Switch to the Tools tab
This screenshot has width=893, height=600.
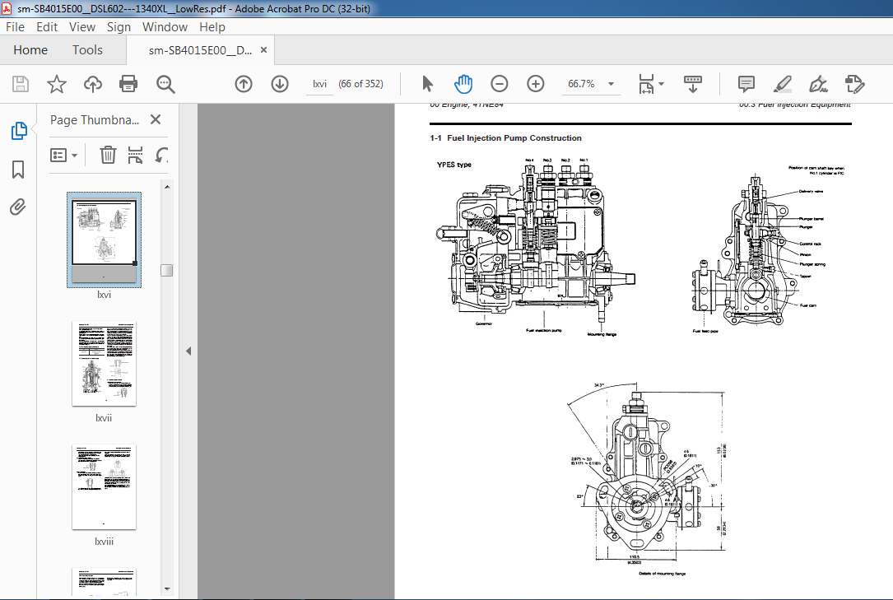[87, 50]
